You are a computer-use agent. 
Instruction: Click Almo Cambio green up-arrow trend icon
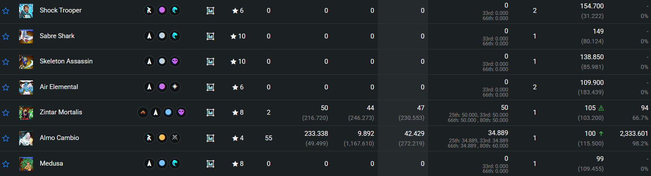pos(601,133)
